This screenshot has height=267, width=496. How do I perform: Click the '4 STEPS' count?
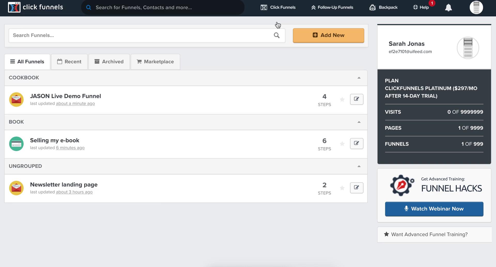[x=324, y=100]
